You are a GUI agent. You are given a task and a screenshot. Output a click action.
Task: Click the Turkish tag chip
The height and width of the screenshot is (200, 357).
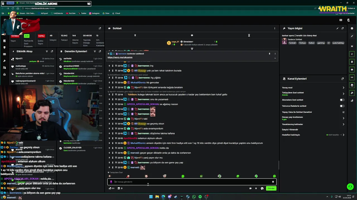click(292, 43)
